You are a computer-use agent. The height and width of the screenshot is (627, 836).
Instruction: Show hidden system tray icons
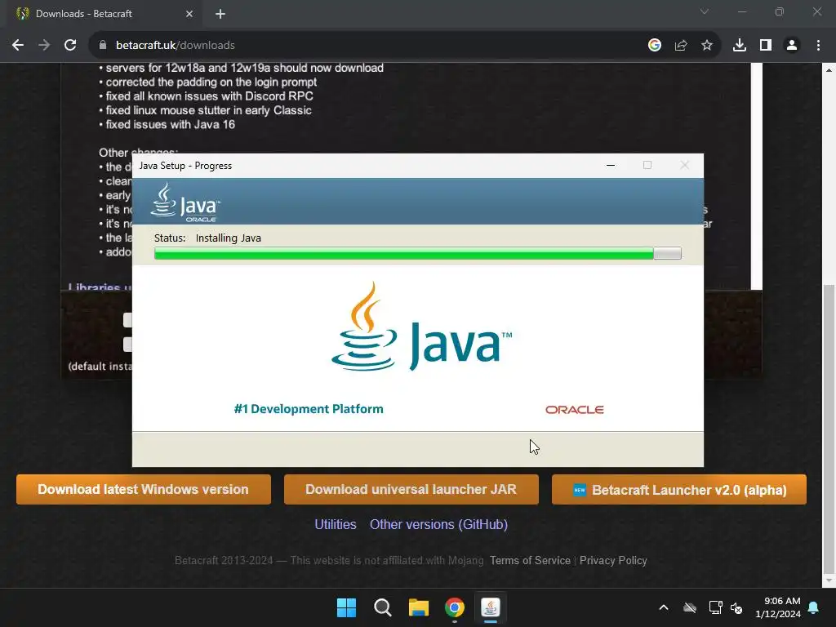point(664,607)
